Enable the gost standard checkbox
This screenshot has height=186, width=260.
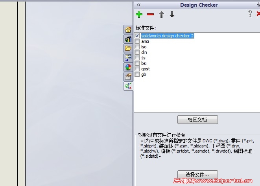[x=137, y=69]
